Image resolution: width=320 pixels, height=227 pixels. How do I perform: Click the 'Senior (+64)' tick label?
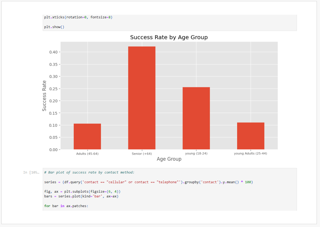point(142,154)
